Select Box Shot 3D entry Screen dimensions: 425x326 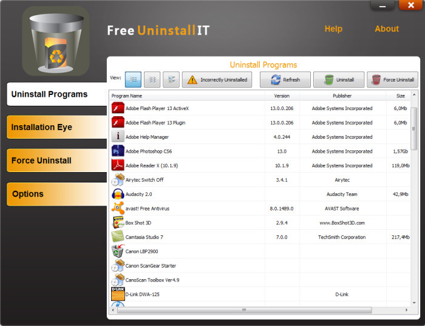point(260,223)
